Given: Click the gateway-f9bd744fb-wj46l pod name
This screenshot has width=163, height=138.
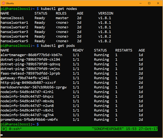Looking at the screenshot, I should click(x=25, y=78).
